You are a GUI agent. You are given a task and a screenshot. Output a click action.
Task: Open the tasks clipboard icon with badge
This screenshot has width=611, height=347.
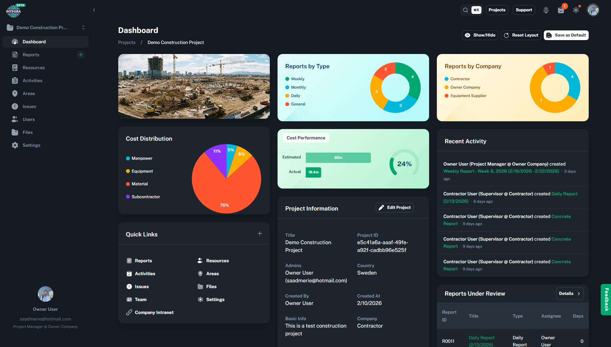[561, 10]
